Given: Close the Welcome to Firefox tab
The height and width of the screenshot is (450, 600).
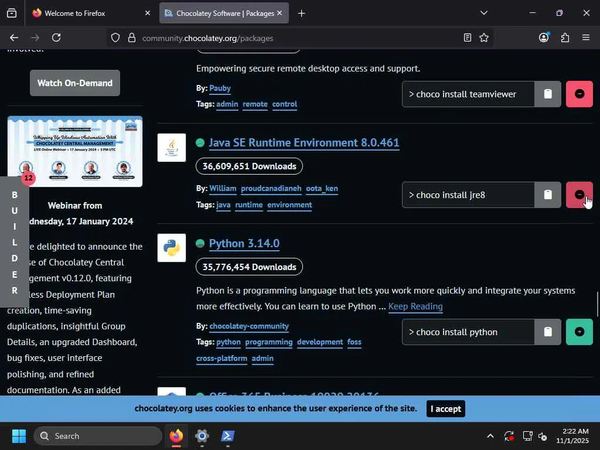Looking at the screenshot, I should [x=147, y=13].
